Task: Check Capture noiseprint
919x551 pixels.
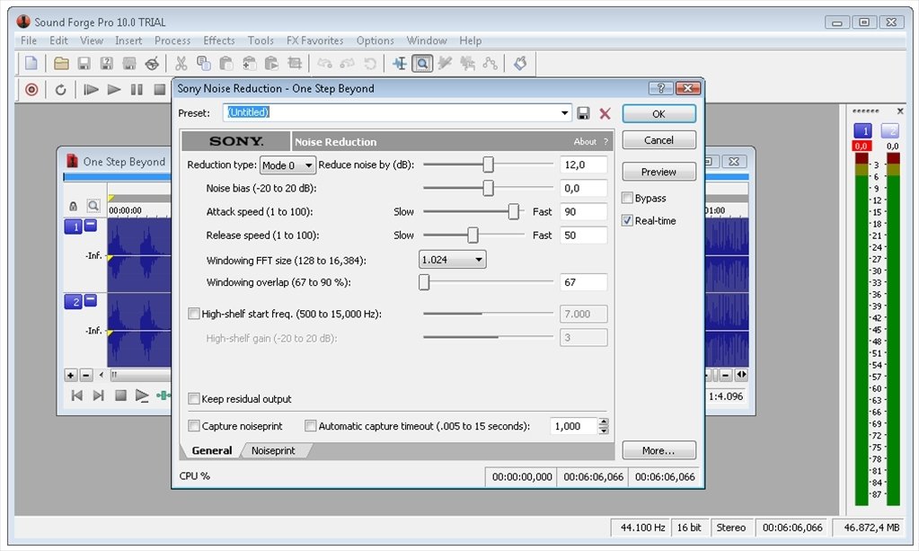Action: 193,425
